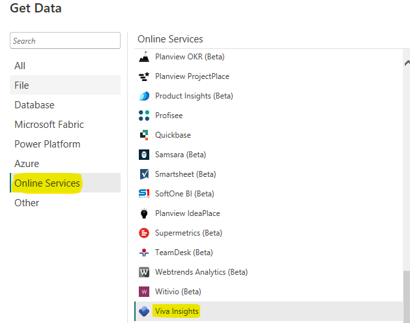
Task: Click the Quickbase icon
Action: click(144, 135)
